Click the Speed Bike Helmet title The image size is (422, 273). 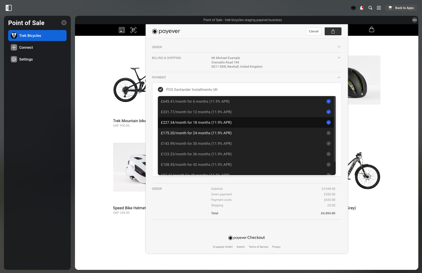(129, 208)
